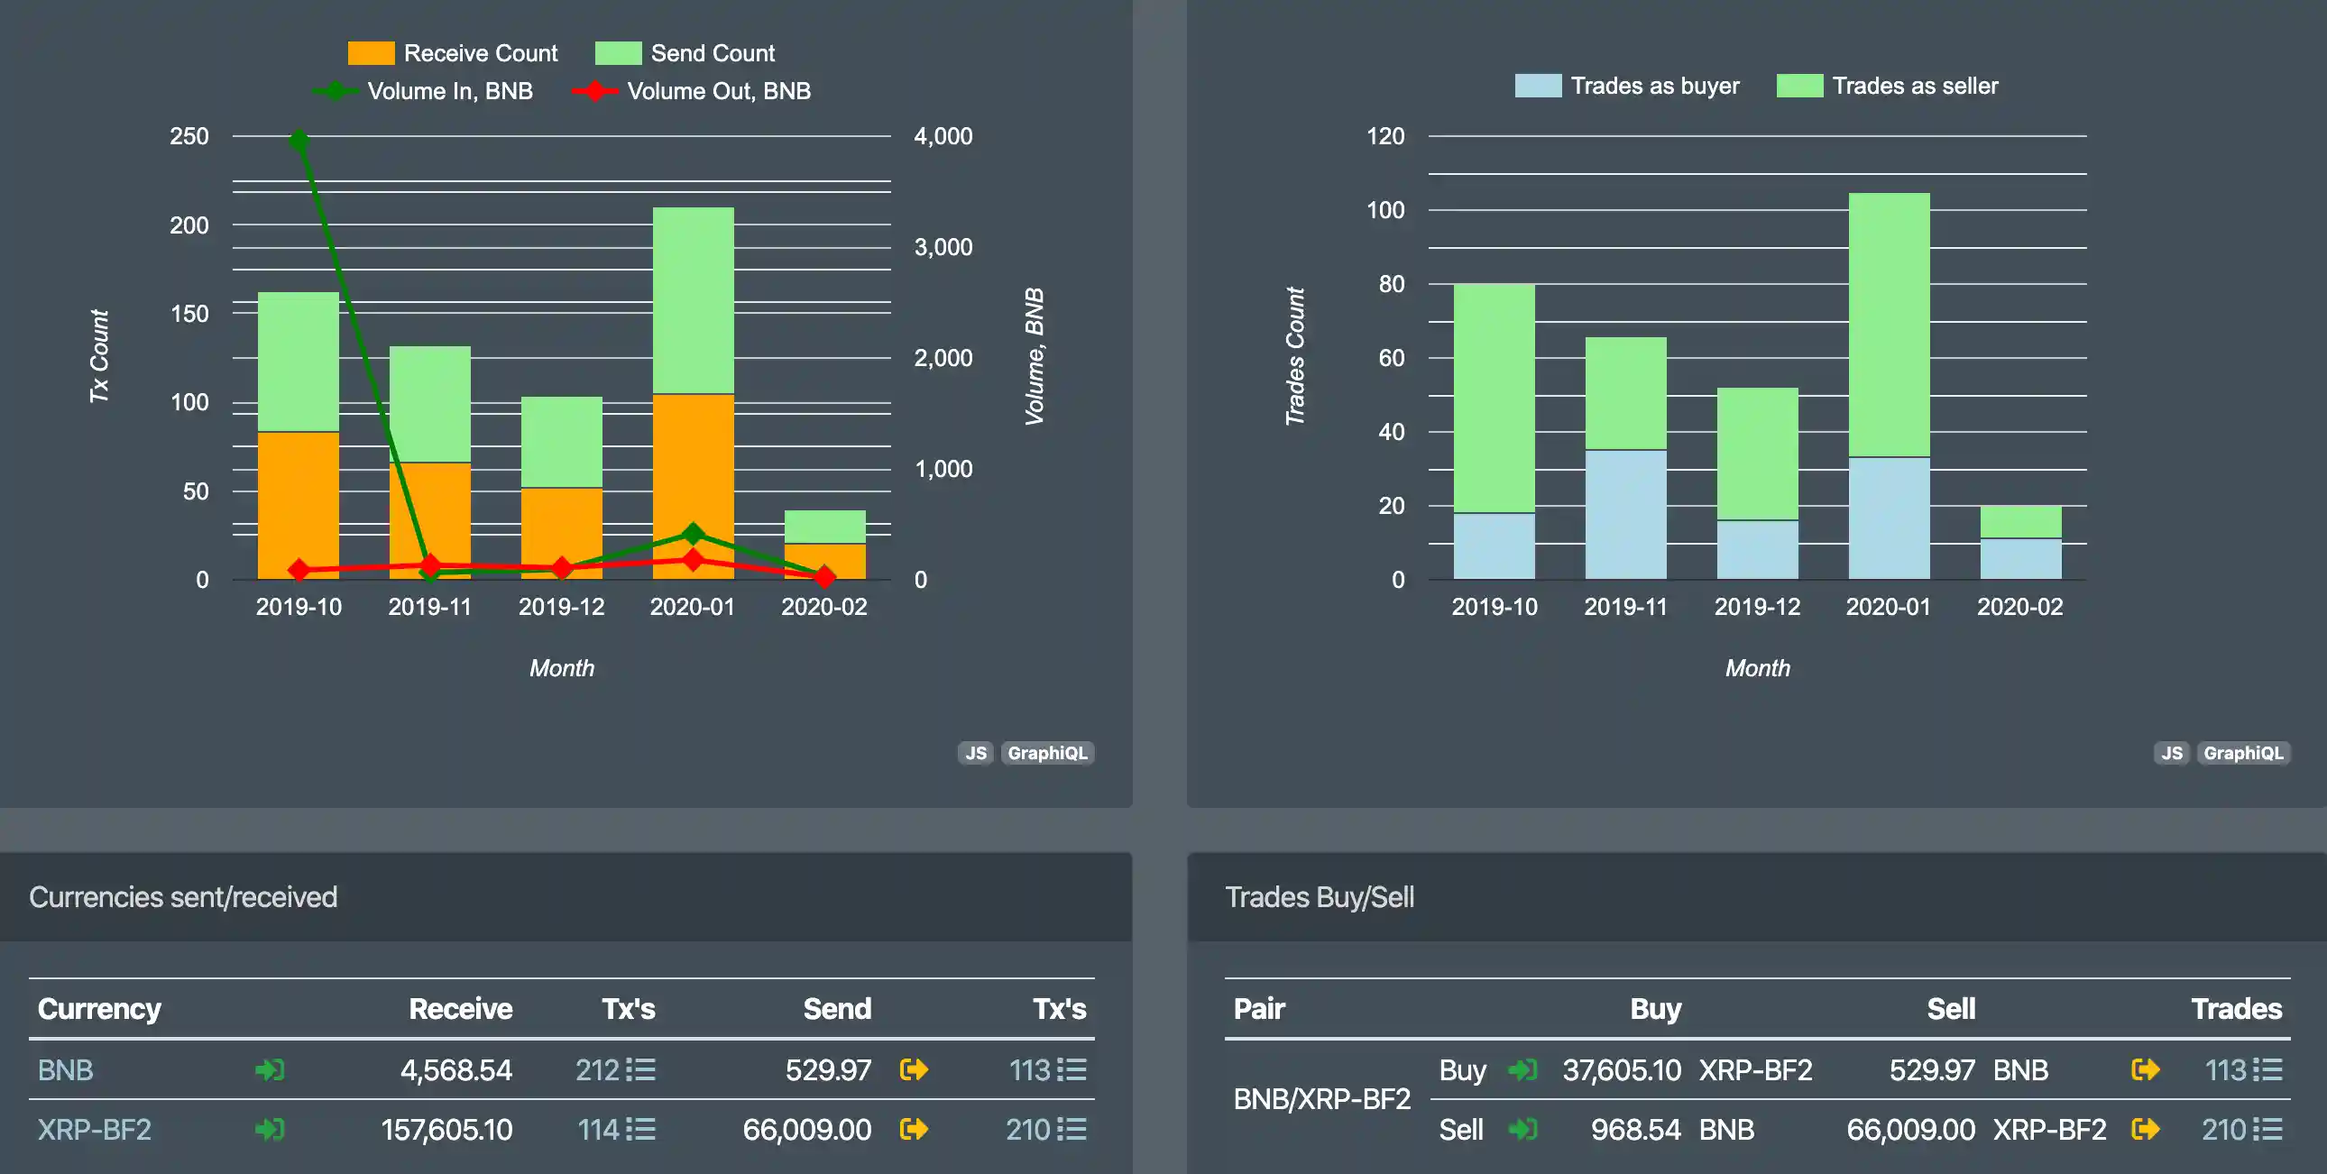
Task: Click the receive arrow icon for XRP-BF2
Action: click(269, 1129)
